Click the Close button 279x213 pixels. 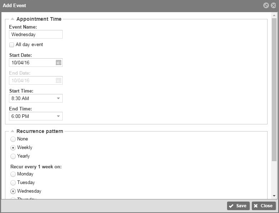pos(264,206)
